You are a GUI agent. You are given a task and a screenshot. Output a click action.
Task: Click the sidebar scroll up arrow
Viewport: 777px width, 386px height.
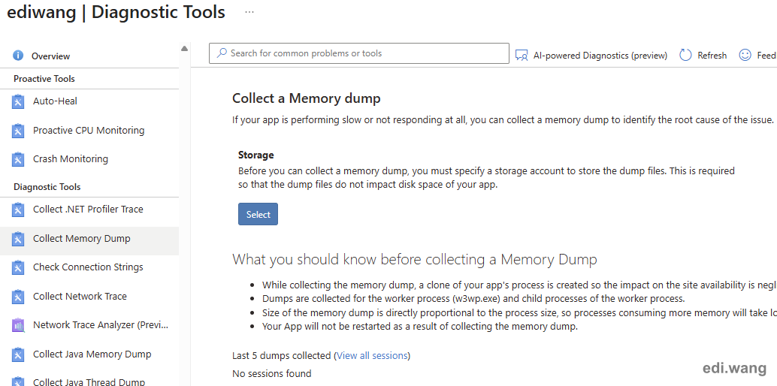pyautogui.click(x=185, y=50)
